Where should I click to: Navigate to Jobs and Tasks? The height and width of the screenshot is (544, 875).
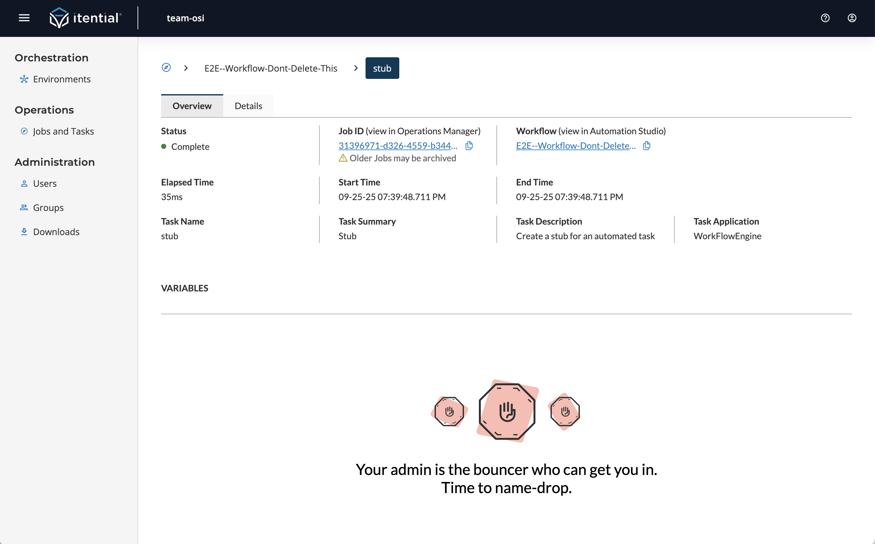(63, 131)
